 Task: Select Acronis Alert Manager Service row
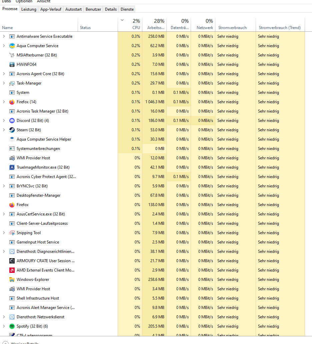coord(152,308)
